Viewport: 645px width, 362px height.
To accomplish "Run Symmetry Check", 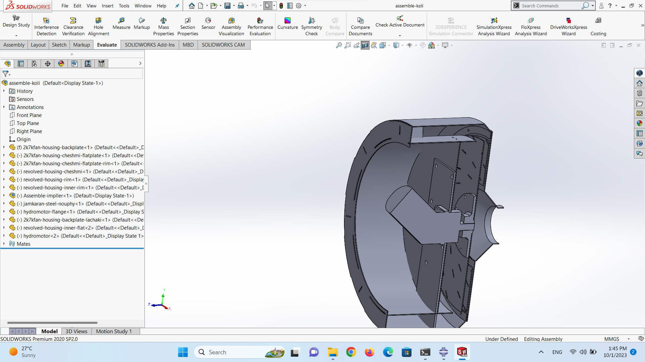I will pyautogui.click(x=312, y=26).
